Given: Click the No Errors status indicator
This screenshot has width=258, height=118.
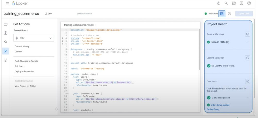Looking at the screenshot, I should click(211, 14).
